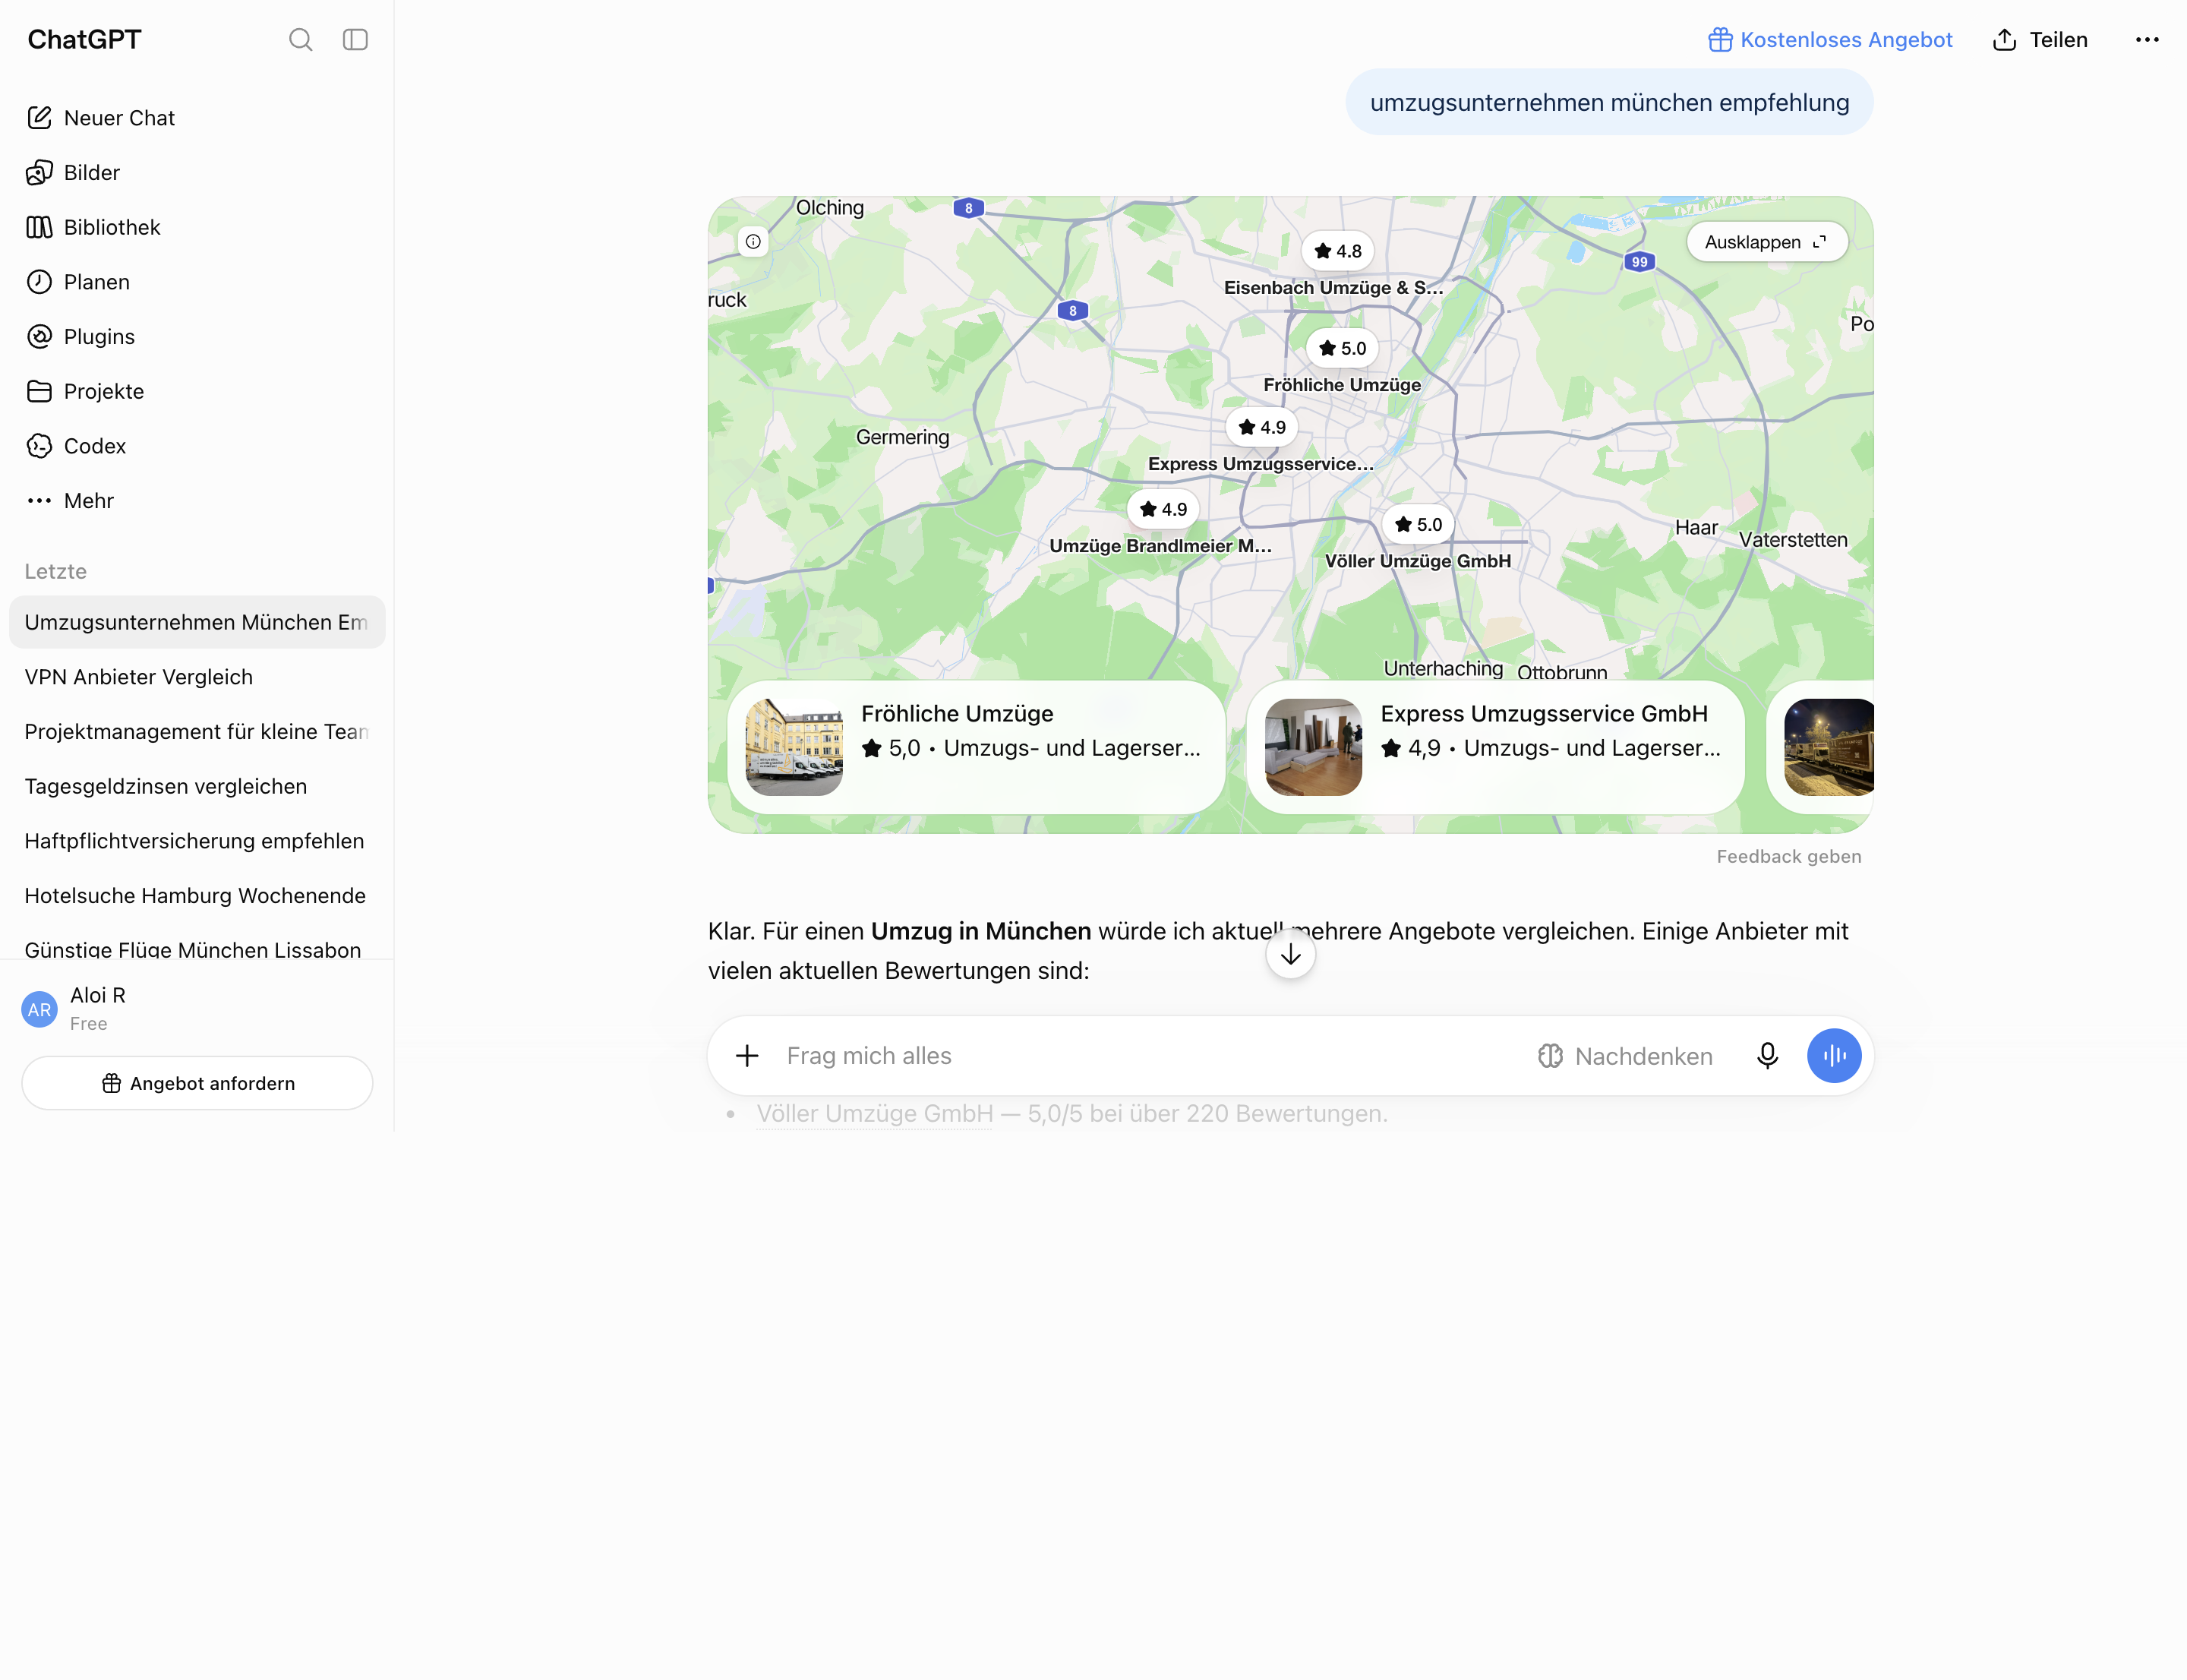Start voice mode with blue waveform button

pyautogui.click(x=1833, y=1055)
